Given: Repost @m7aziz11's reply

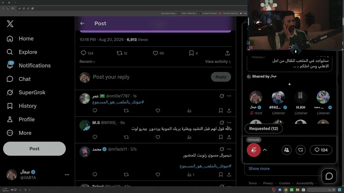Looking at the screenshot, I should tap(126, 175).
